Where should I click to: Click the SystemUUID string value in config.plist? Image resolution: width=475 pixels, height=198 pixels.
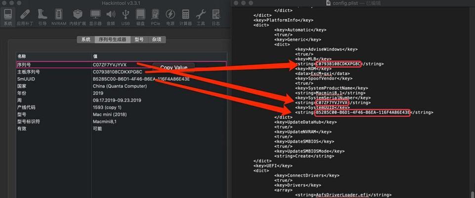[x=363, y=112]
